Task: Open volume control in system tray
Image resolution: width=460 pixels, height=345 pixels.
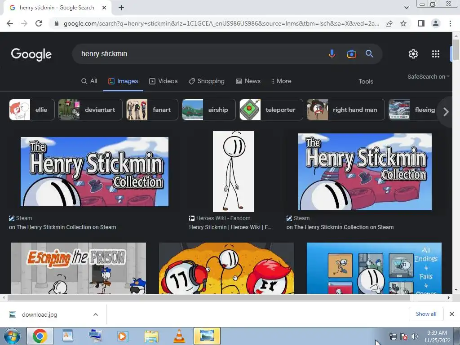Action: [415, 336]
